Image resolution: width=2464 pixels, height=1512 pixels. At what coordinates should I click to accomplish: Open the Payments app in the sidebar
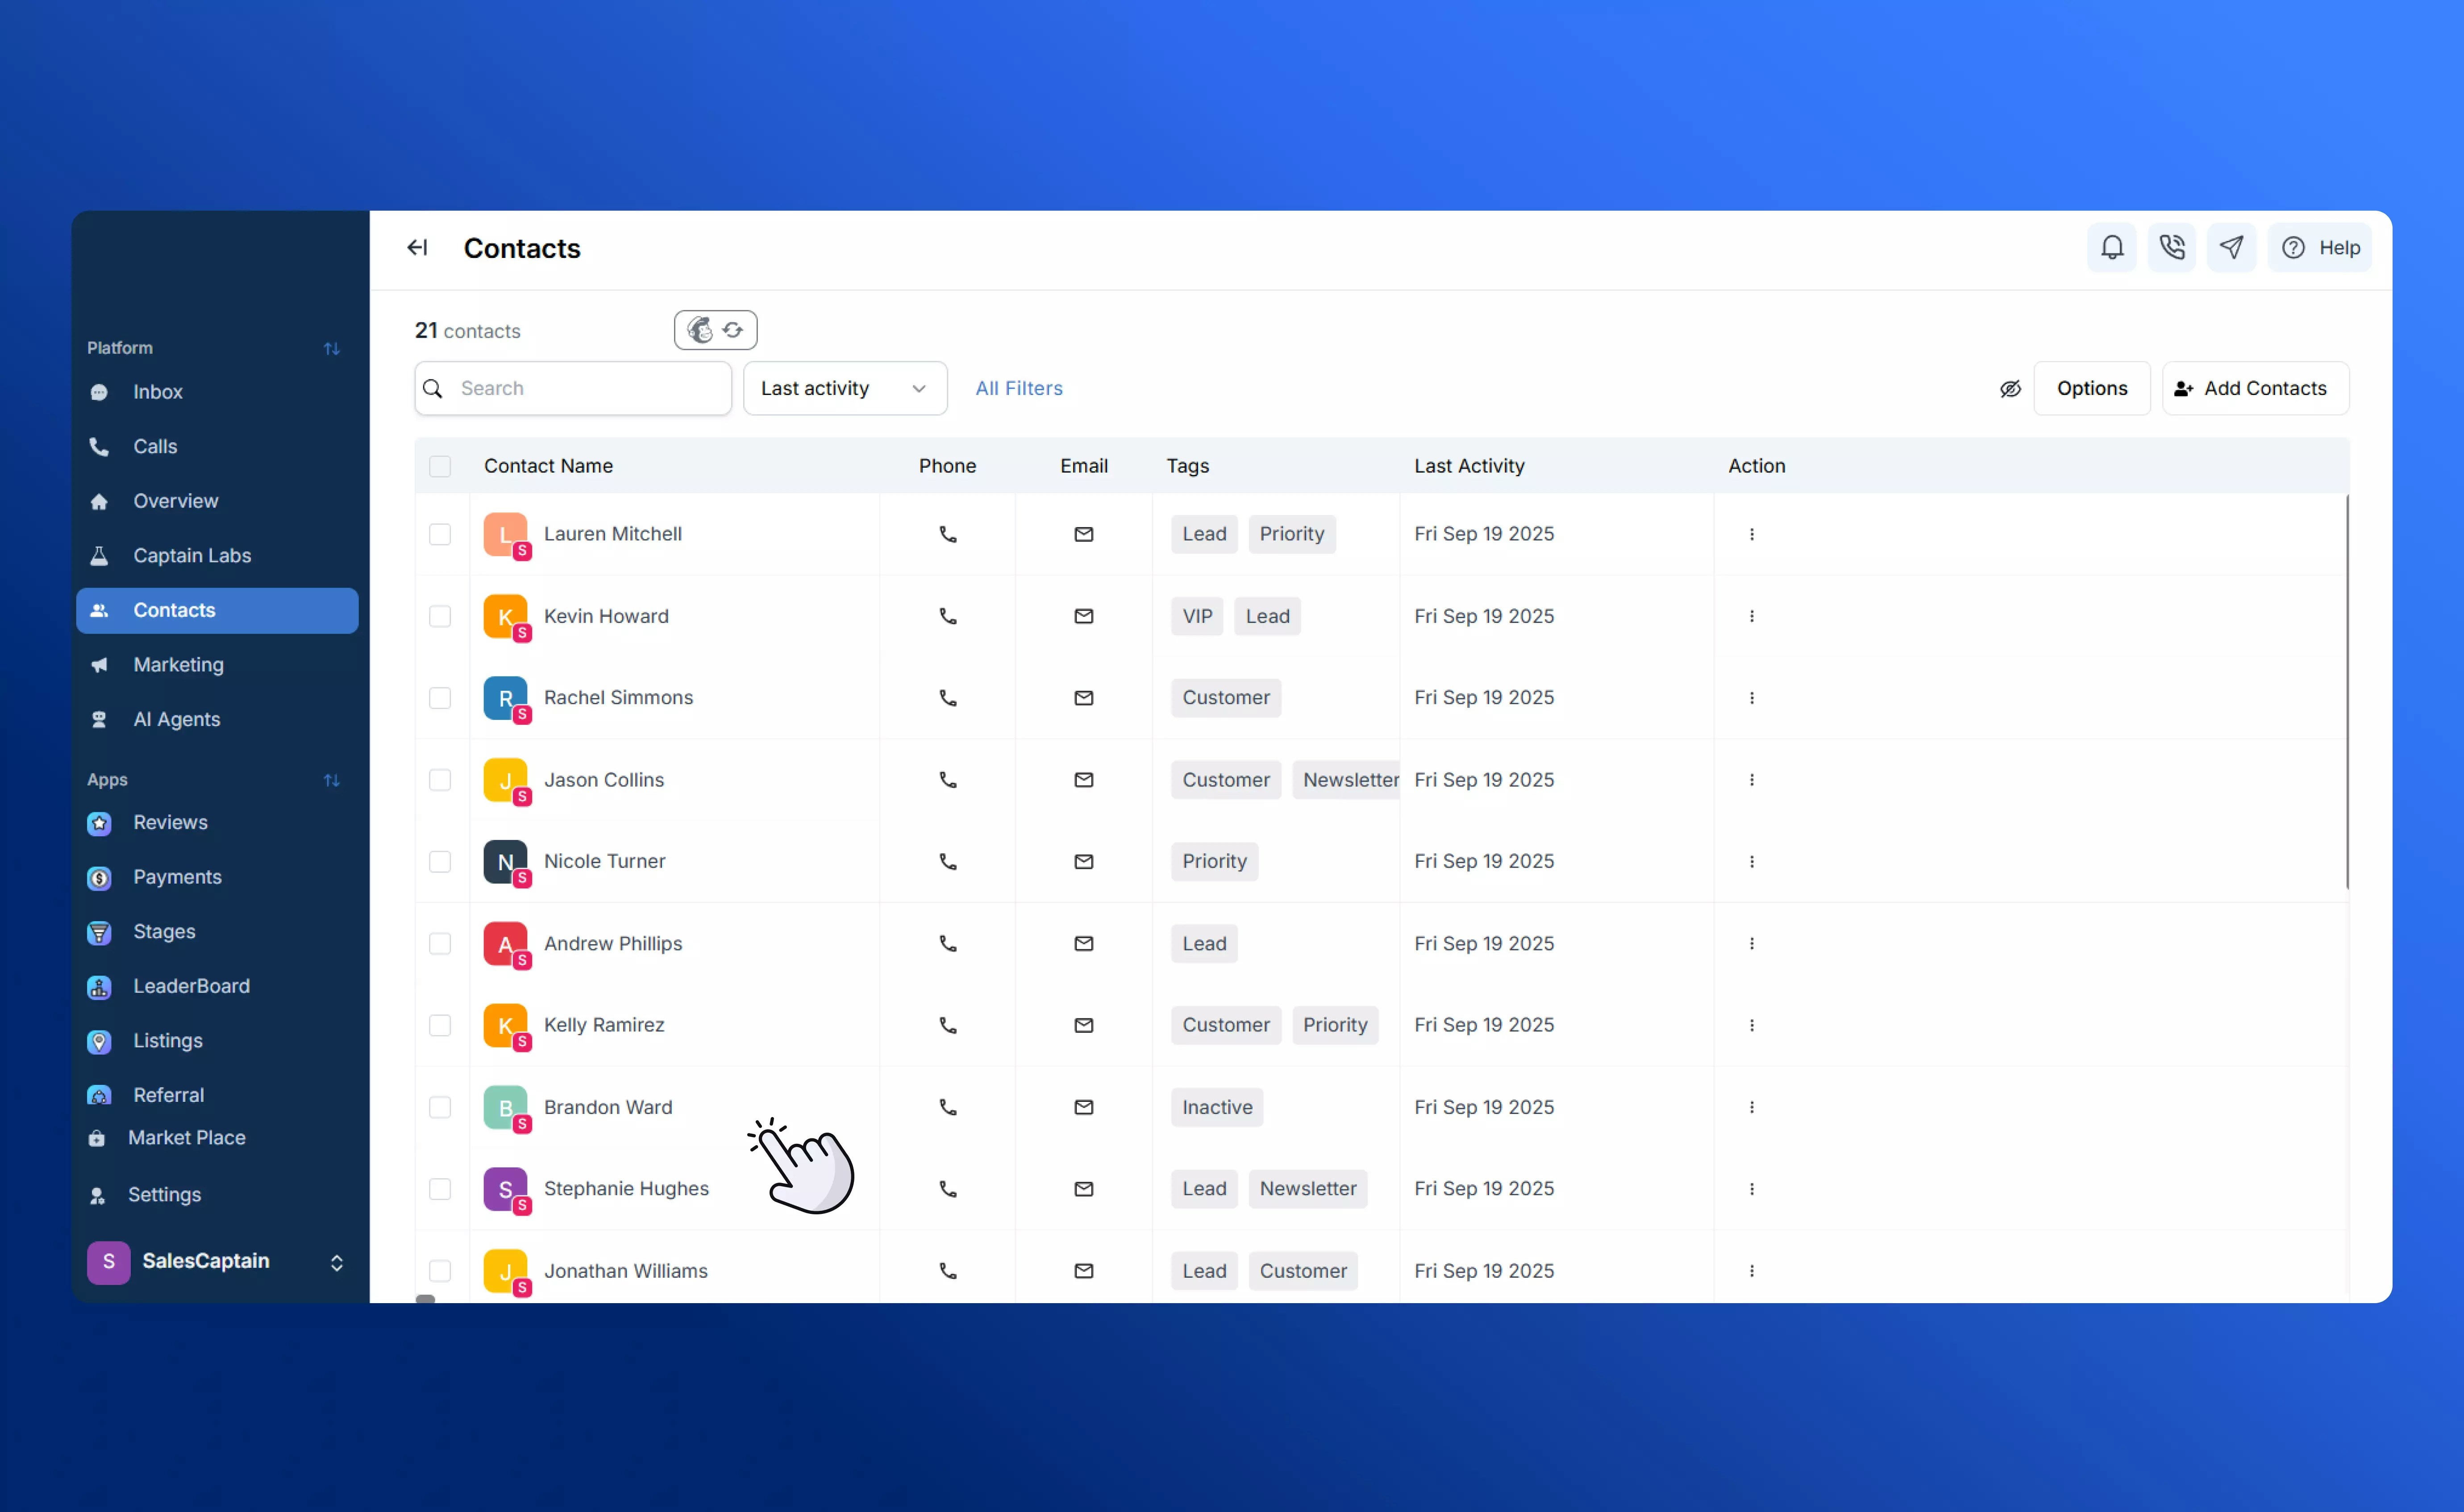point(178,877)
